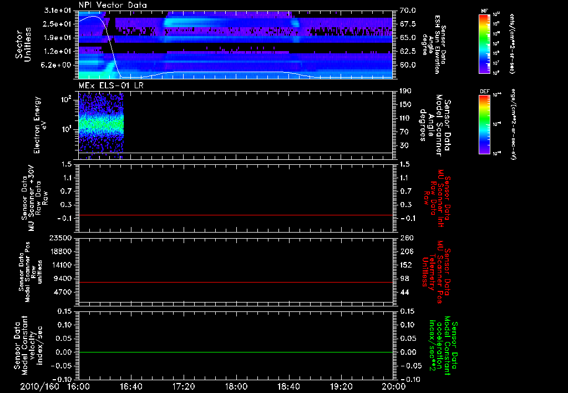The image size is (568, 393).
Task: Click the 17:20 time tick label
Action: (184, 386)
